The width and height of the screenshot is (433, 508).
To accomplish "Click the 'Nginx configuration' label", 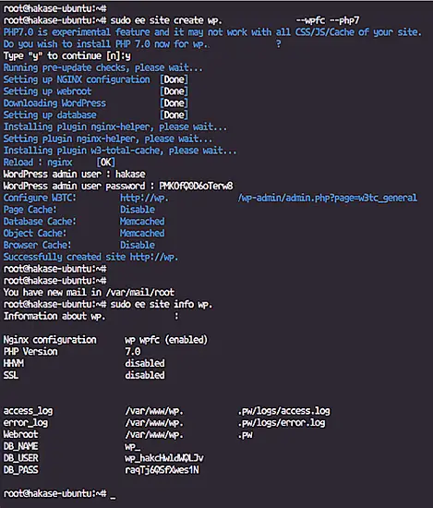I will tap(50, 340).
